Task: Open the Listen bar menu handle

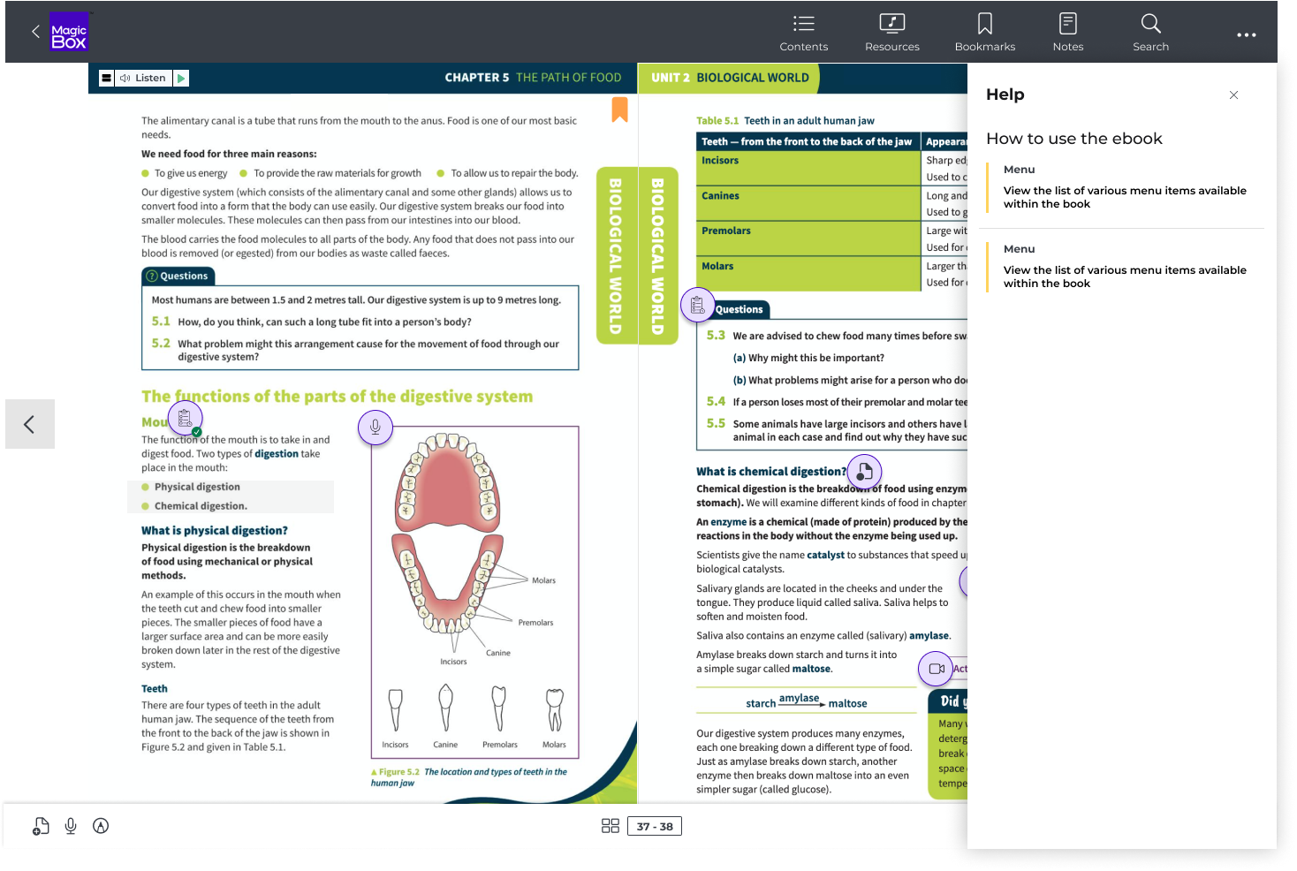Action: 107,78
